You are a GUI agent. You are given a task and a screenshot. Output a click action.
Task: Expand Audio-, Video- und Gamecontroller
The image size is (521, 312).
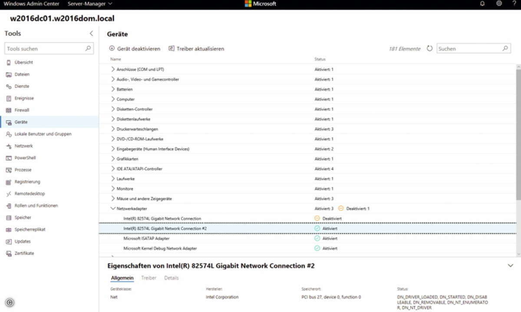pos(113,79)
